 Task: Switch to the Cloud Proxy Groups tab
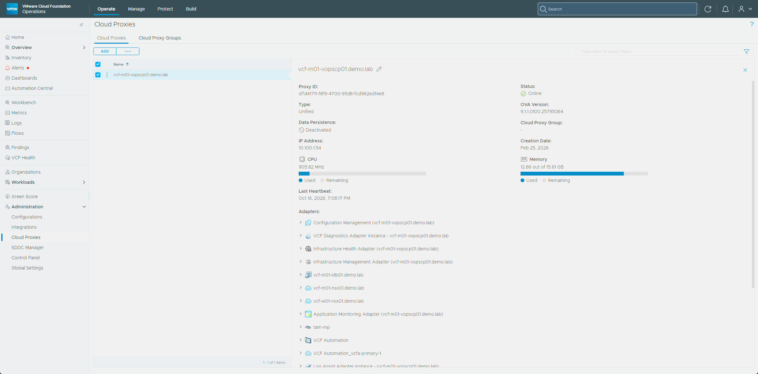pyautogui.click(x=160, y=38)
